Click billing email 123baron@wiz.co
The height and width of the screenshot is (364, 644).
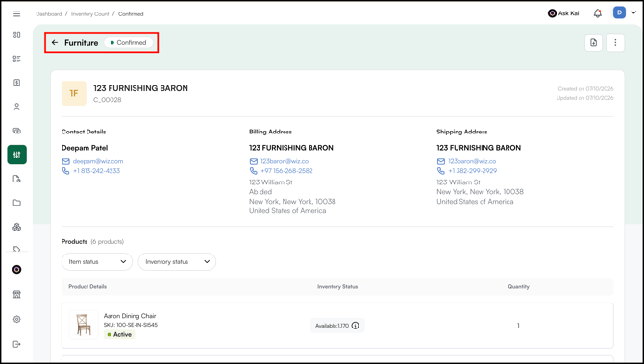tap(285, 161)
